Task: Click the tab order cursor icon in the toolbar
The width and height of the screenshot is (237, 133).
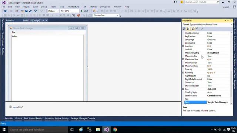Action: (73, 15)
